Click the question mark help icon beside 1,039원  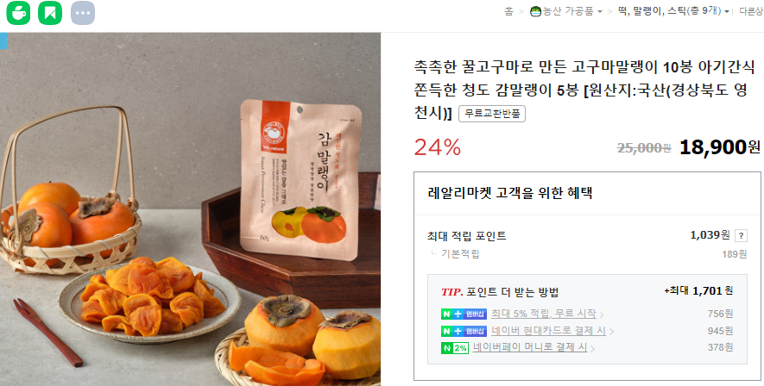741,236
